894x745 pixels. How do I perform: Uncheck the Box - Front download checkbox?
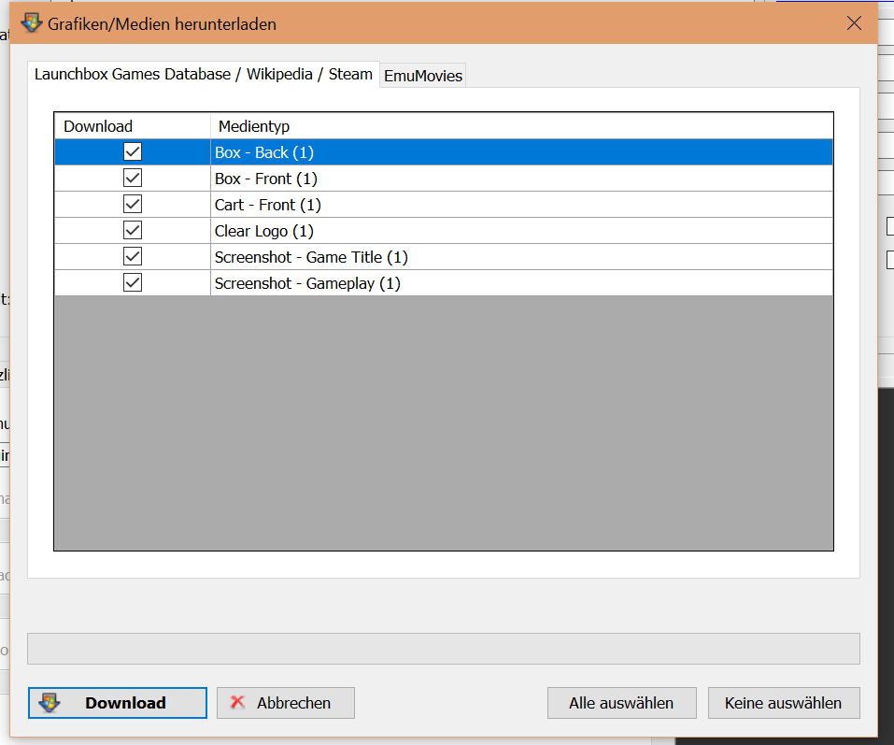tap(133, 178)
